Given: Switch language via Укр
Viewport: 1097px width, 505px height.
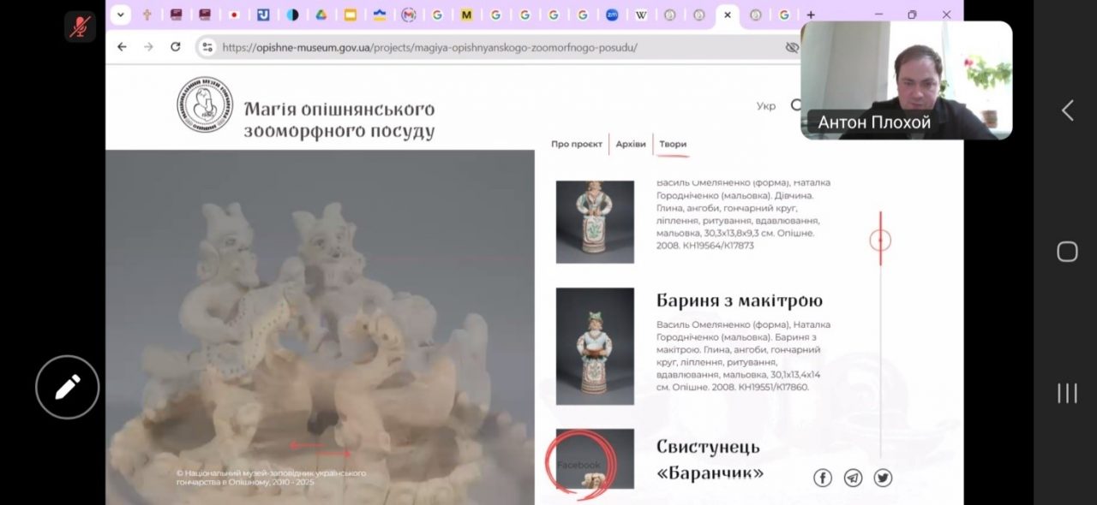Looking at the screenshot, I should point(766,106).
